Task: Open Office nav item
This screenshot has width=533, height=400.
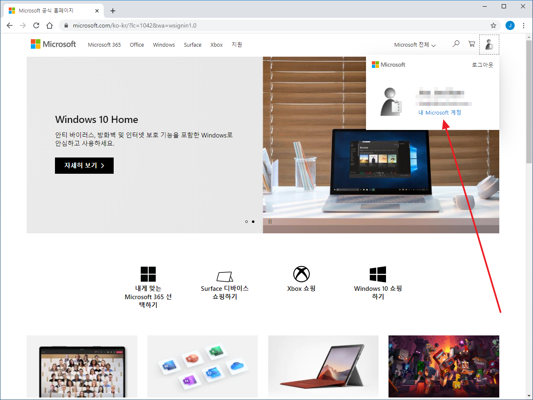Action: [x=137, y=45]
